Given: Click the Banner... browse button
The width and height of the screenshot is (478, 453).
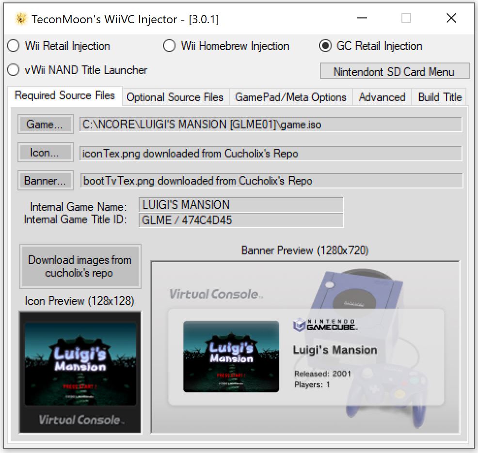Looking at the screenshot, I should tap(45, 181).
